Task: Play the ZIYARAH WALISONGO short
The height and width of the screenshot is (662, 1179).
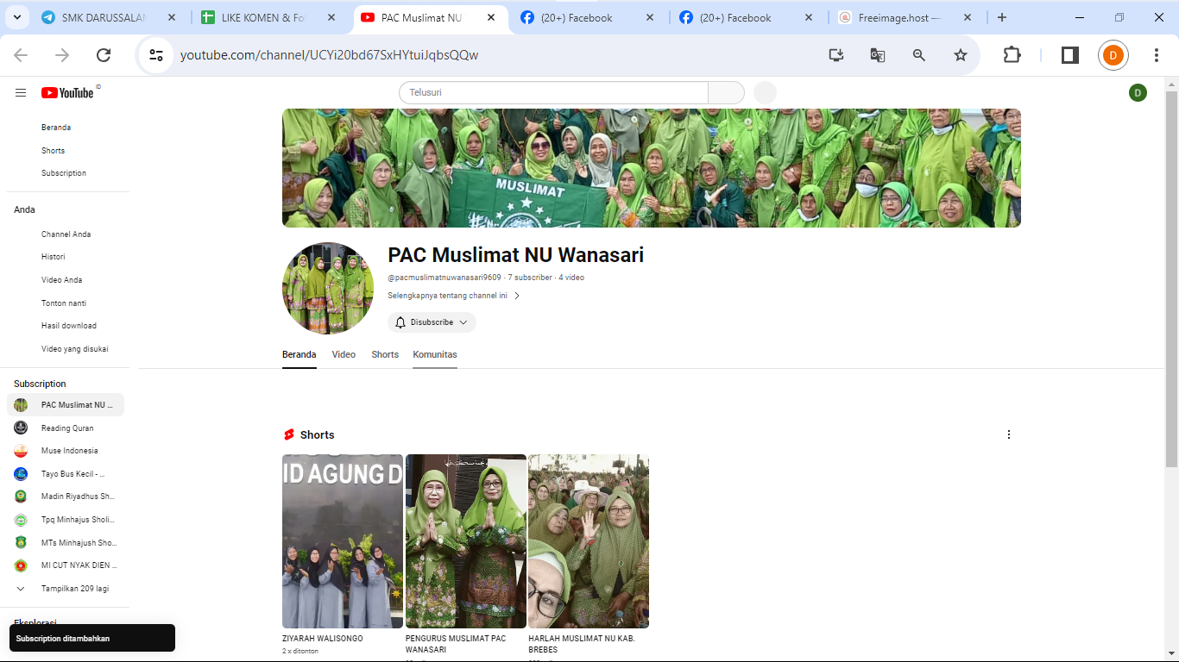Action: (x=343, y=541)
